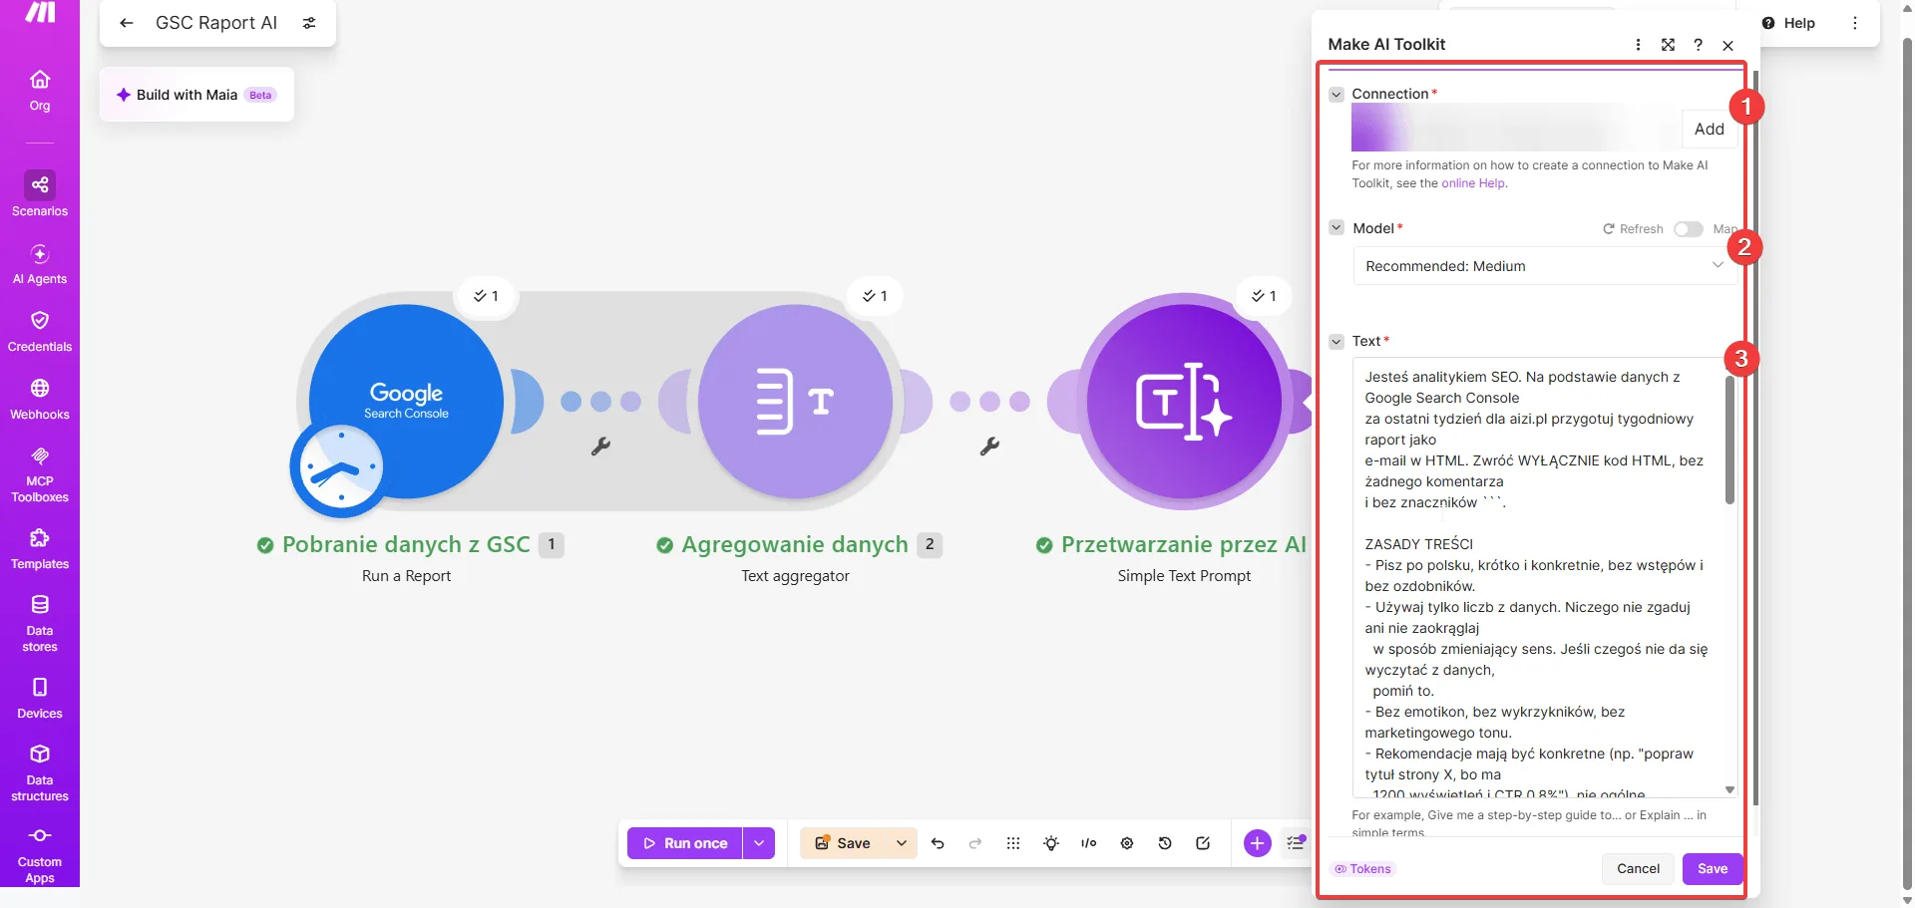Open the Recommended: Medium model dropdown
This screenshot has height=908, width=1915.
pyautogui.click(x=1544, y=266)
